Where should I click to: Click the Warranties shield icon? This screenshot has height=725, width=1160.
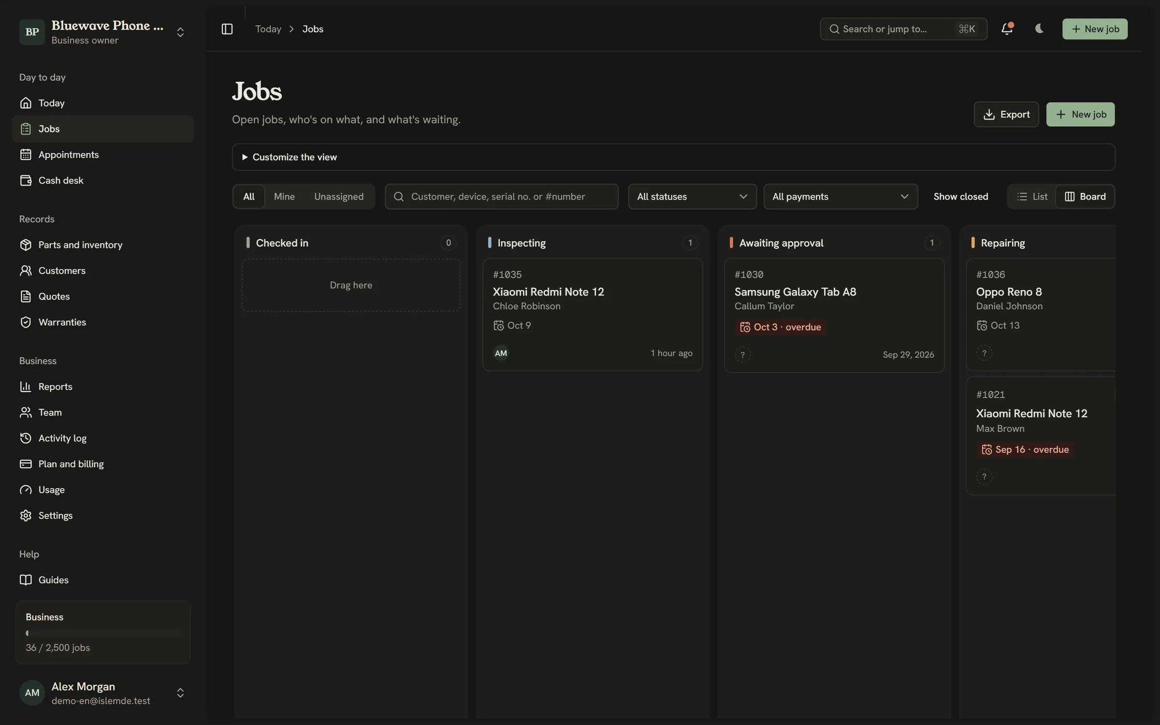[x=26, y=322]
